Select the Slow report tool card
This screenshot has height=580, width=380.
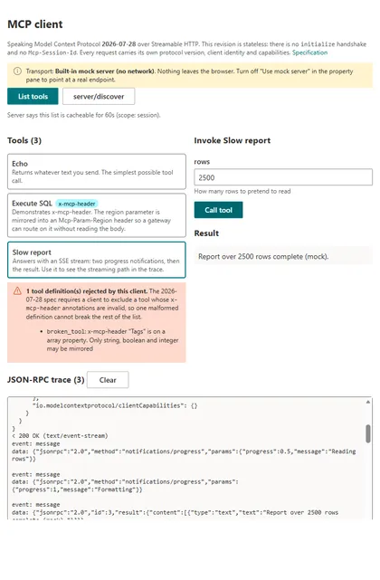click(97, 260)
